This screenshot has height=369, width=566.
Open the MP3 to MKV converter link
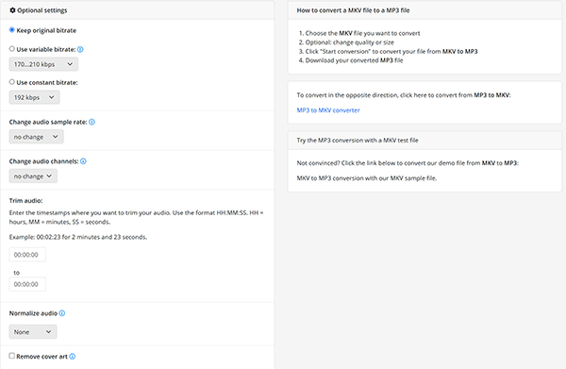tap(328, 110)
